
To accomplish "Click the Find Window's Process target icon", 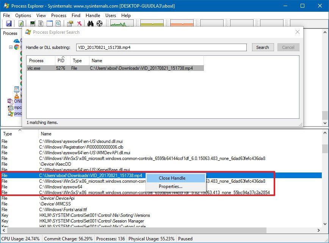I will click(x=99, y=24).
